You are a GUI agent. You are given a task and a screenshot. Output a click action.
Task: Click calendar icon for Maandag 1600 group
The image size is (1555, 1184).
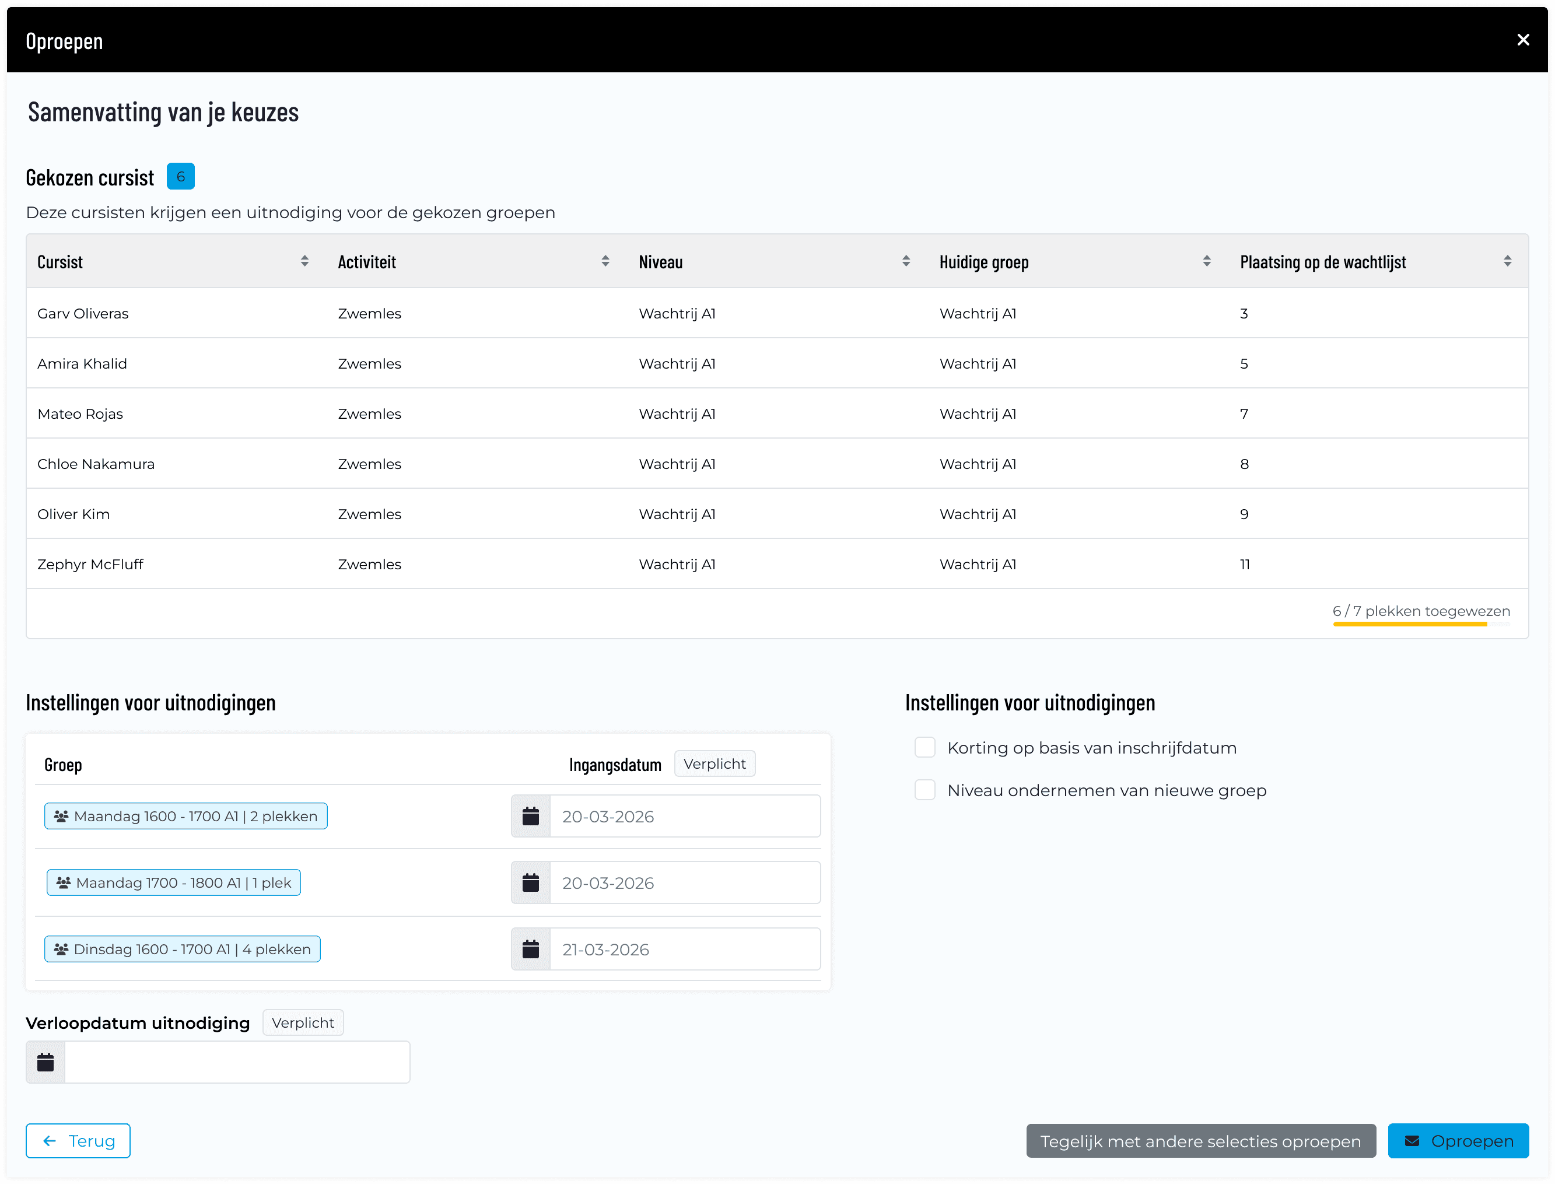[x=531, y=816]
